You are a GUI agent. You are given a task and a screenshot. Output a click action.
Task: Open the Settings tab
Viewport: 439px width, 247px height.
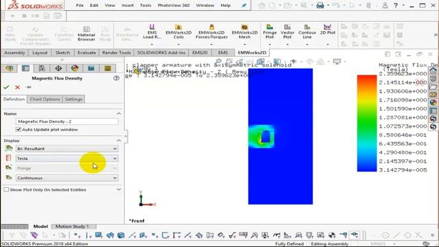73,99
